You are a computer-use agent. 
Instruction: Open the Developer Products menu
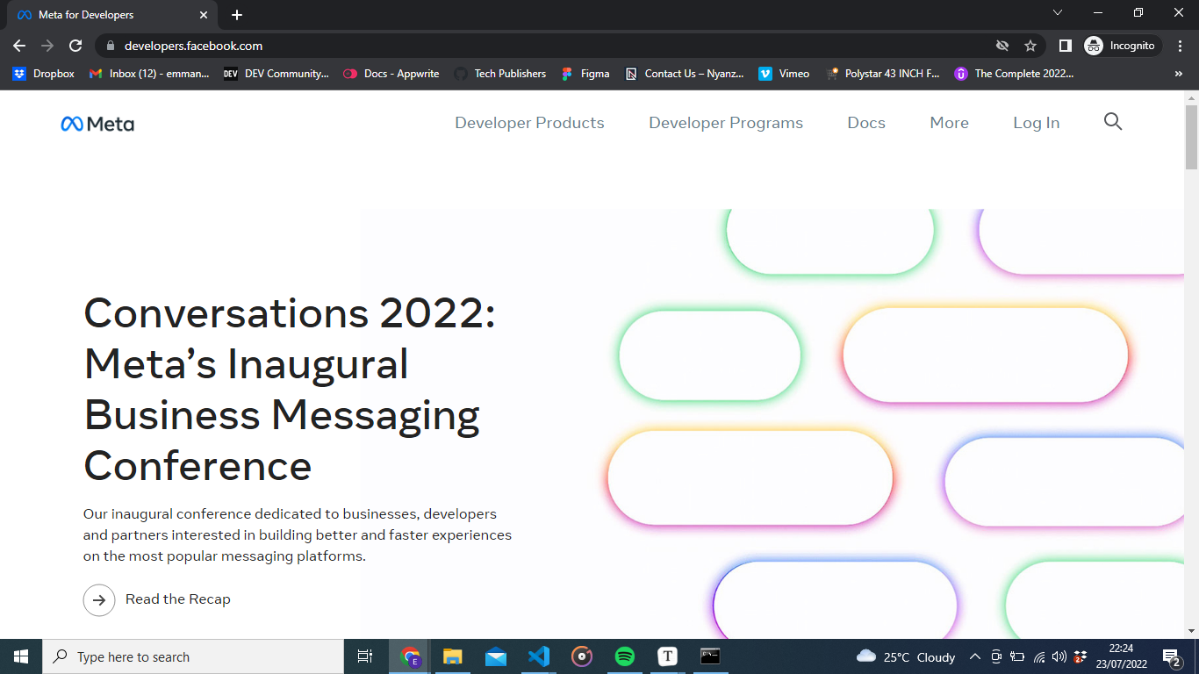[x=529, y=123]
